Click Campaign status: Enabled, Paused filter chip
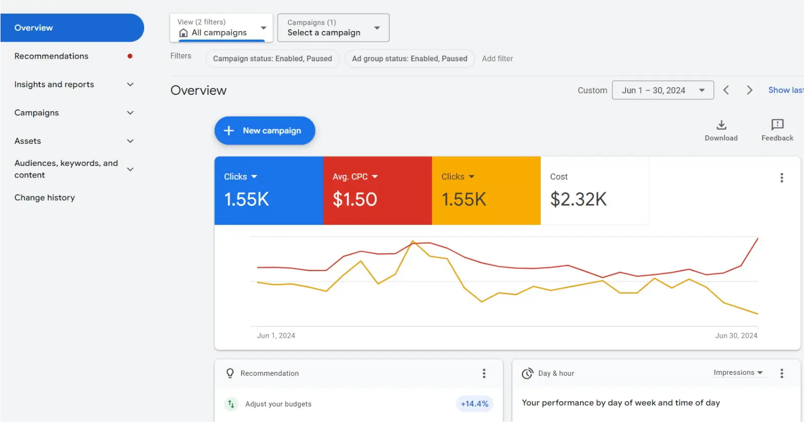This screenshot has height=422, width=804. pos(273,59)
